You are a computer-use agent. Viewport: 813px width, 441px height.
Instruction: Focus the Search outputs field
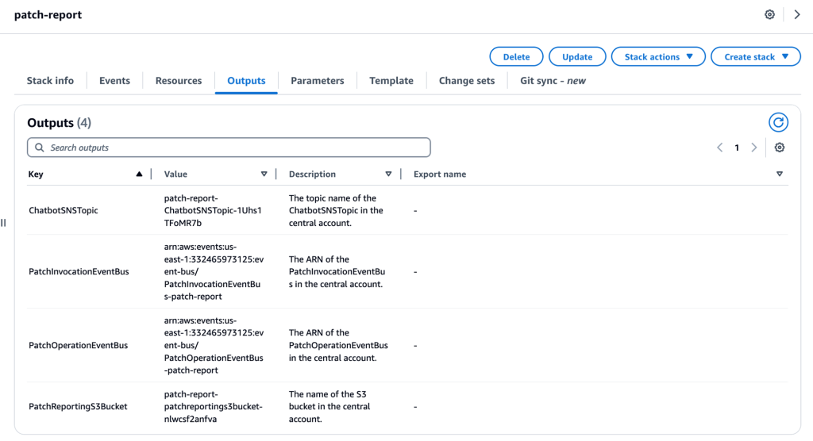229,148
